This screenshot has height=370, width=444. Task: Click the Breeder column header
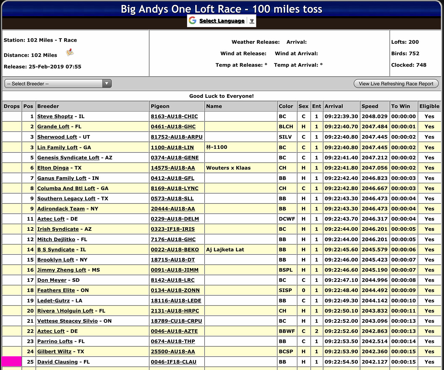tap(48, 106)
